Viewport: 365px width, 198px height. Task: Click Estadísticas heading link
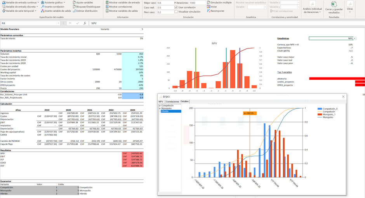tap(283, 38)
